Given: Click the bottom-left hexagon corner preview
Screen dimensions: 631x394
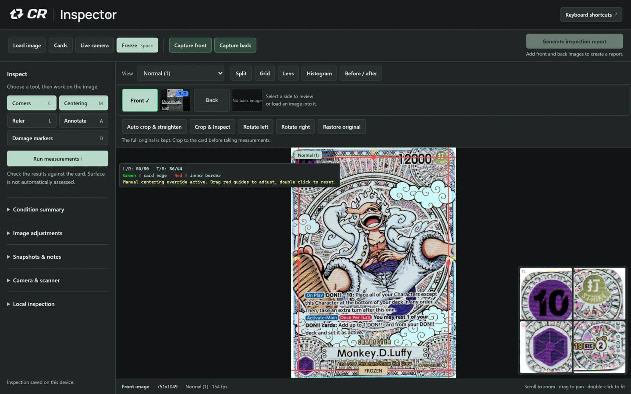Looking at the screenshot, I should coord(546,347).
